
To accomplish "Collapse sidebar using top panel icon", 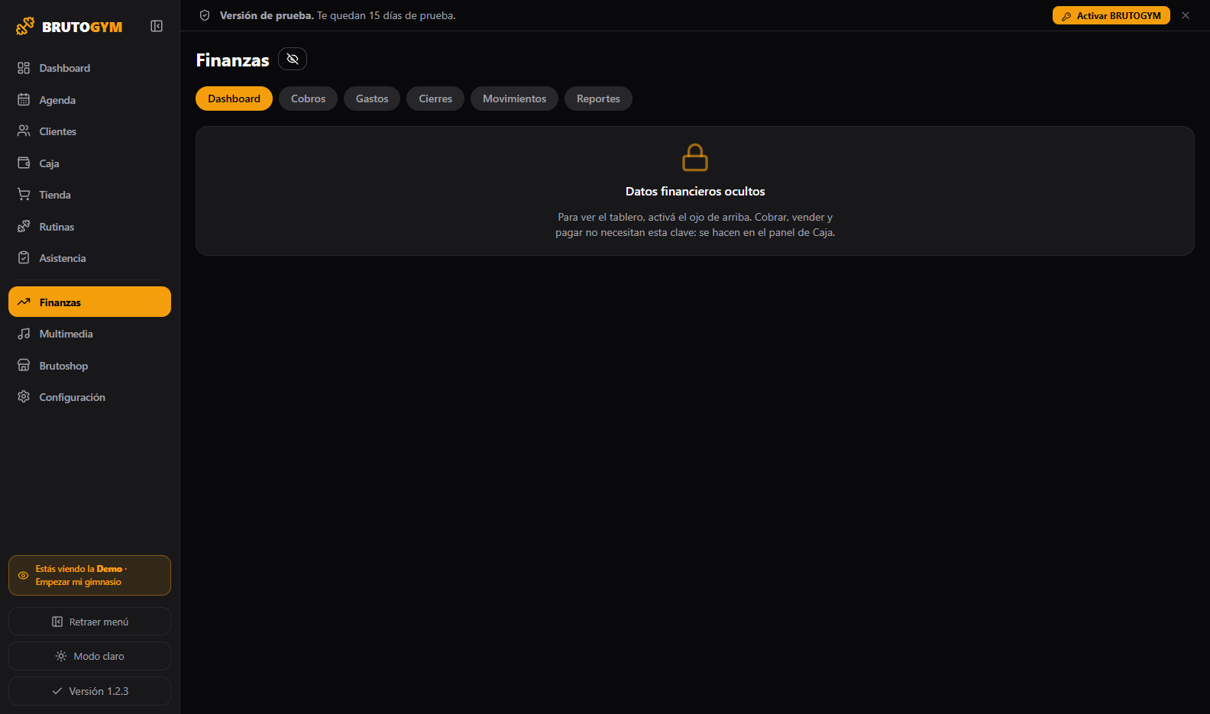I will pyautogui.click(x=157, y=26).
